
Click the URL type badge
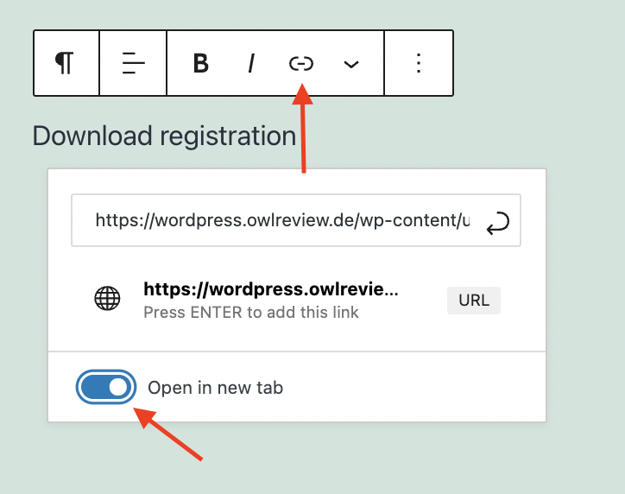[473, 300]
